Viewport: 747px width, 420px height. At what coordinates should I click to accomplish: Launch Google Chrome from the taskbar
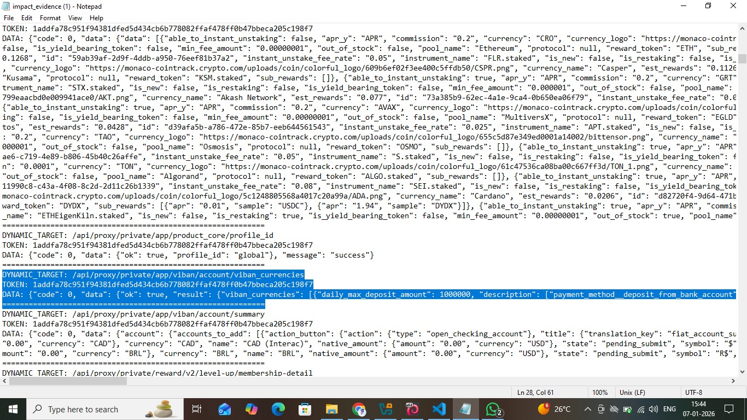pos(359,409)
